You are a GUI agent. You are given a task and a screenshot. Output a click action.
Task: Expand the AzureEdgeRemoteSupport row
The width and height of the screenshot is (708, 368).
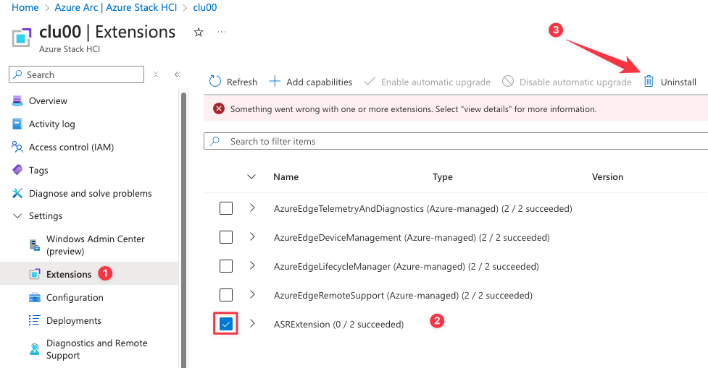coord(252,294)
